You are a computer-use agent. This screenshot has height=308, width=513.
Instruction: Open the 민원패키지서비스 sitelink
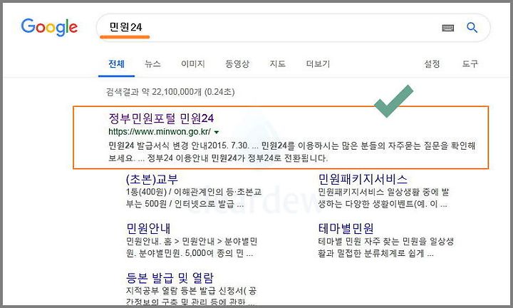363,179
